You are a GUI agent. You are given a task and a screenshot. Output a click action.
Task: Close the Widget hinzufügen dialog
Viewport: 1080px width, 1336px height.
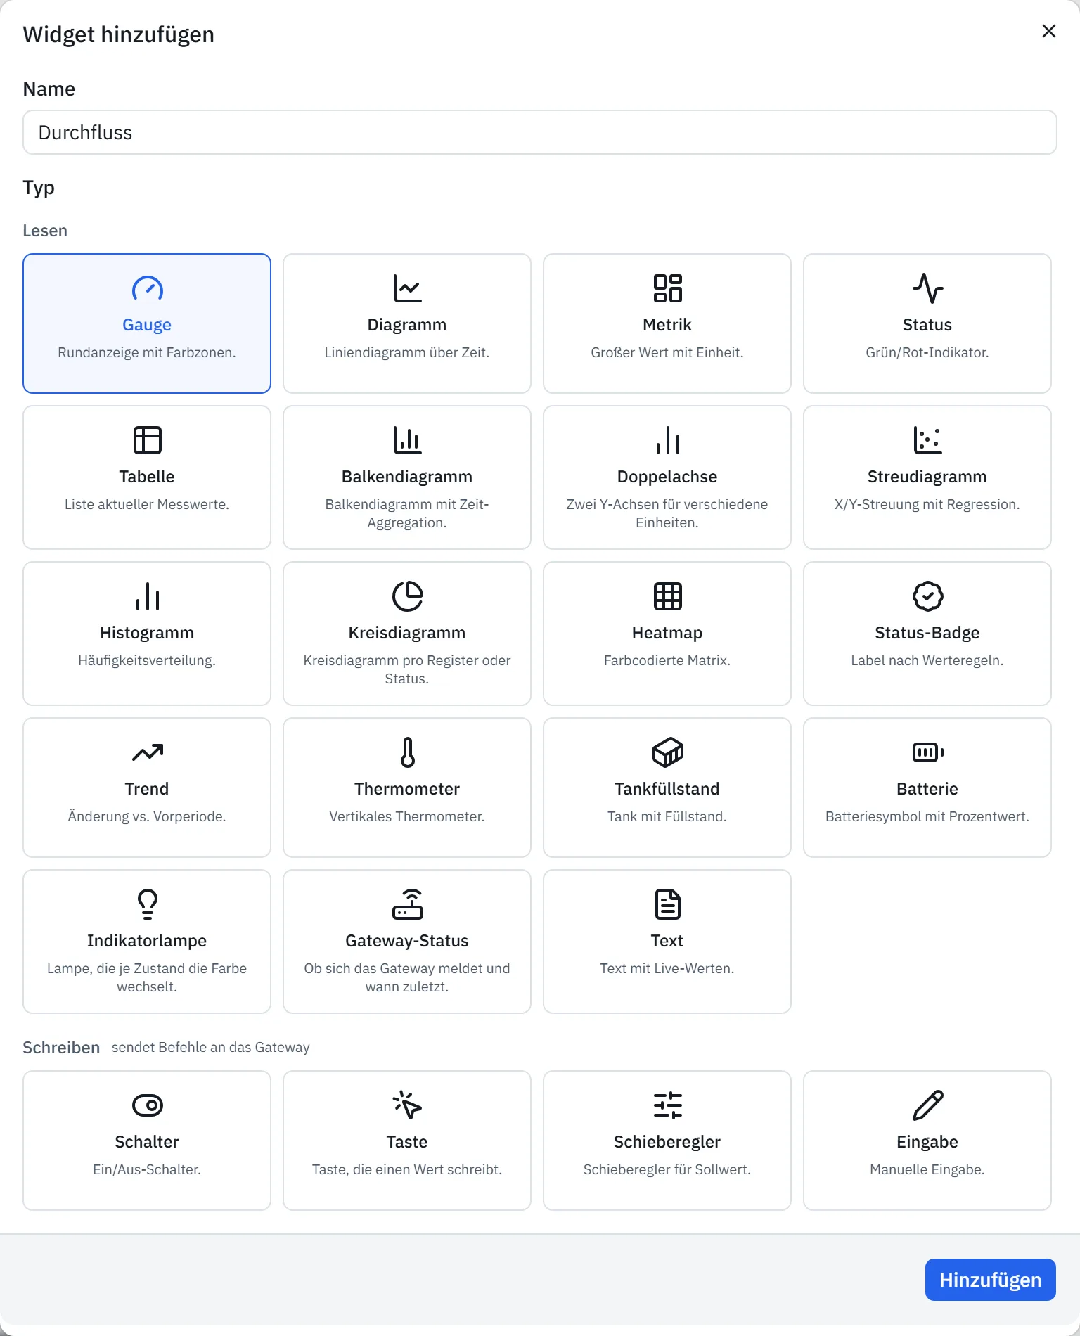(x=1048, y=31)
